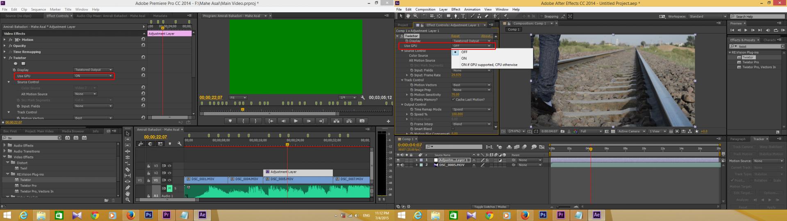Open After Effects Workspace Standard dropdown
This screenshot has width=787, height=221.
tap(708, 16)
